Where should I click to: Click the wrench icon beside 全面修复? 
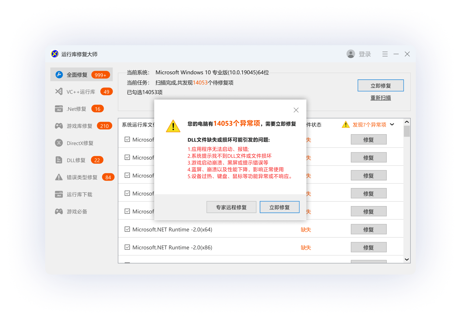(59, 75)
